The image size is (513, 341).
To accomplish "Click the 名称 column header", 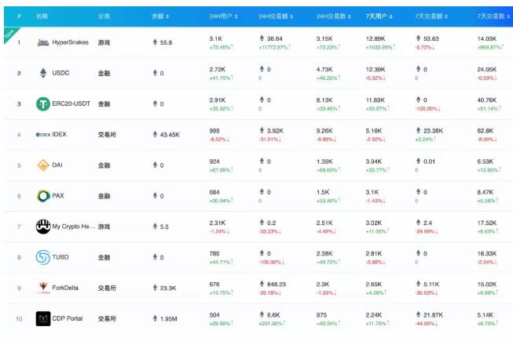I will point(42,16).
